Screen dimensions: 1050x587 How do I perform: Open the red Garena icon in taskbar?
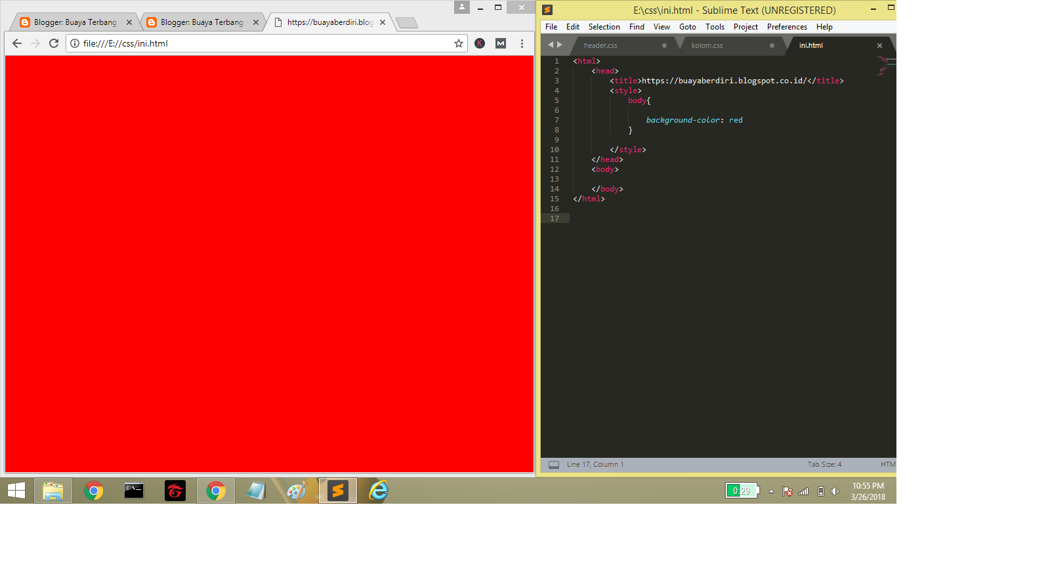coord(175,491)
